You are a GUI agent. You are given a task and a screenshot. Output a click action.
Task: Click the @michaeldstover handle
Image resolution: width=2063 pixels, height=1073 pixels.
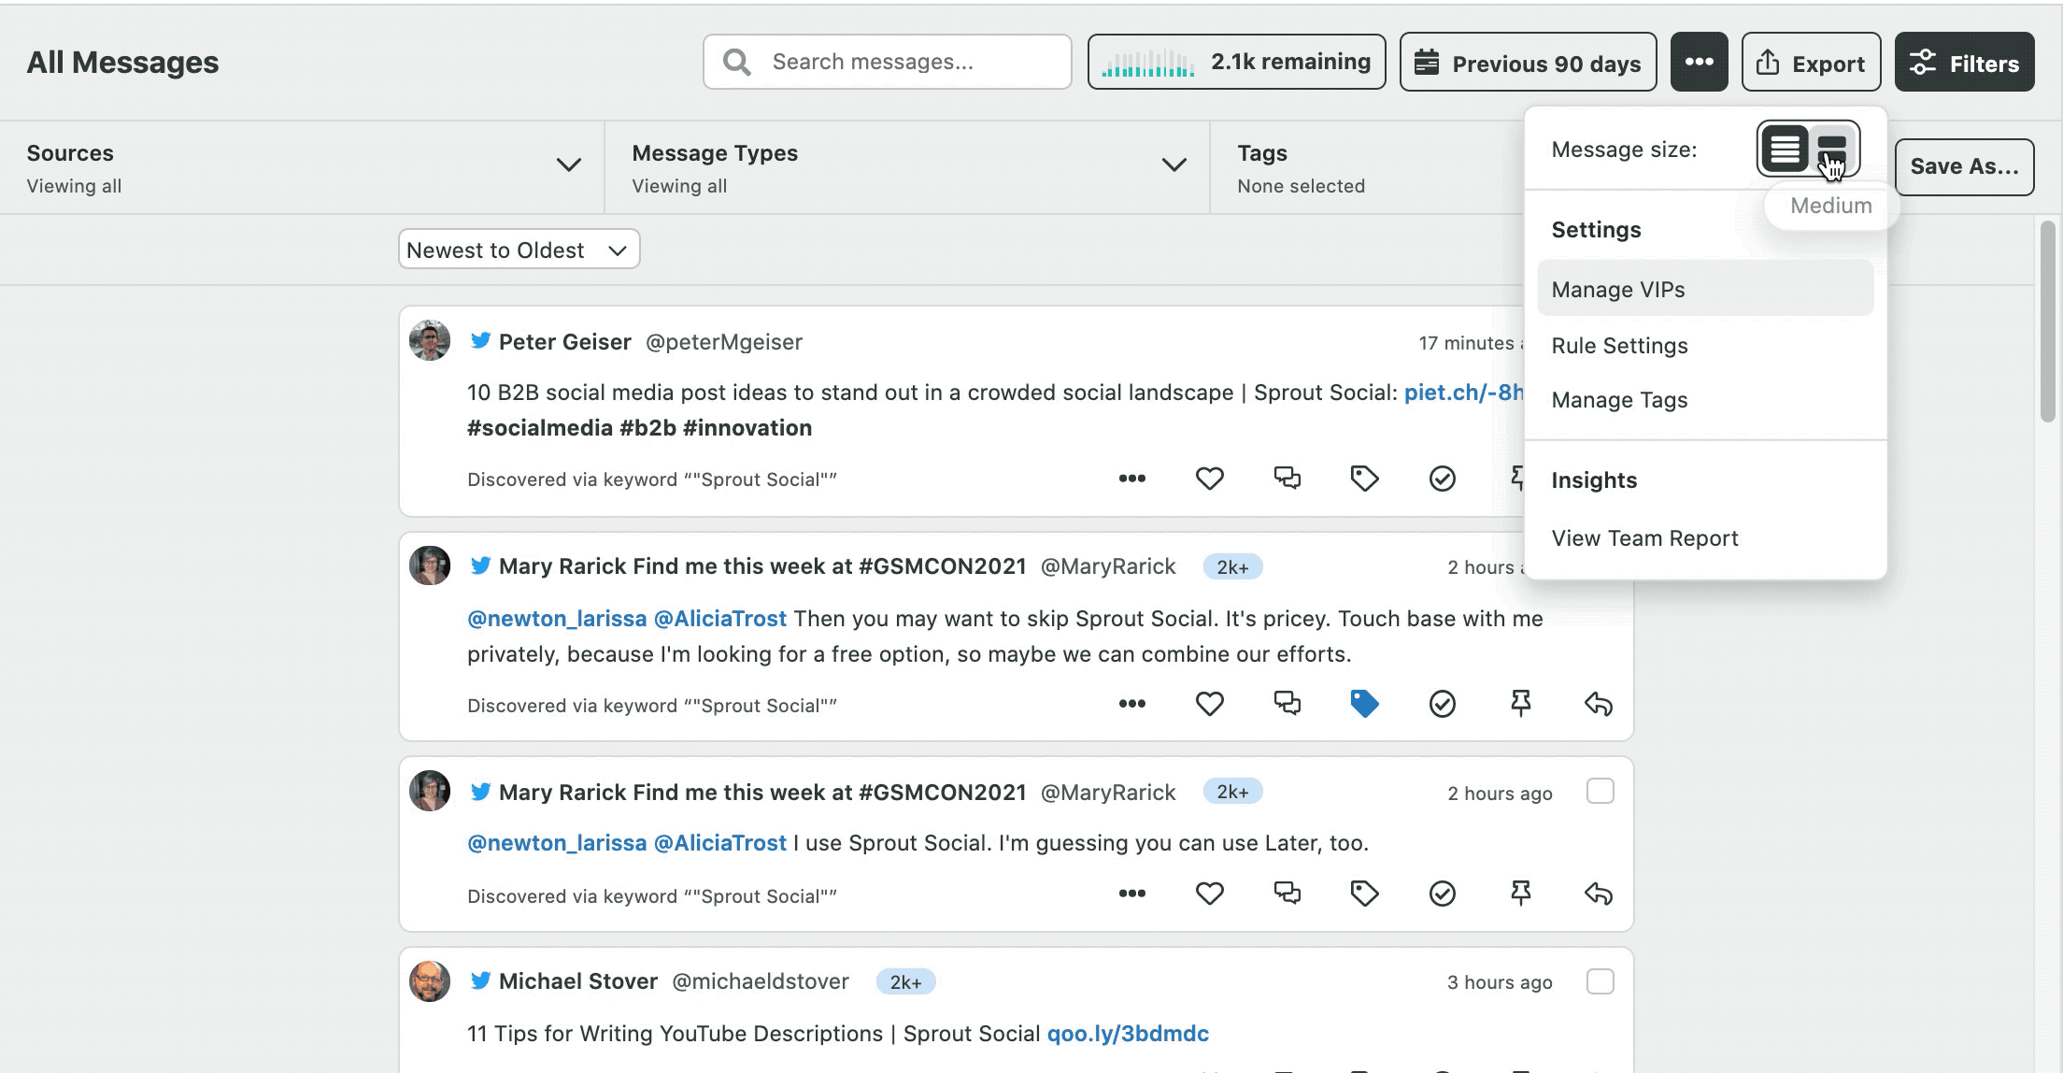pyautogui.click(x=761, y=980)
